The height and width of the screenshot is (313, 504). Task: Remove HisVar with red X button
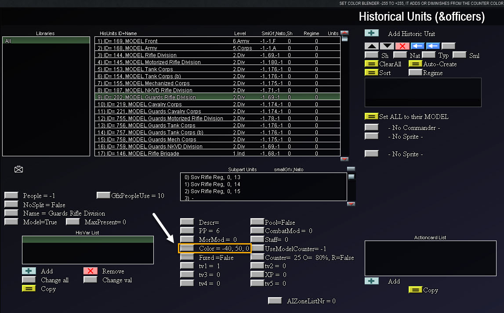pyautogui.click(x=91, y=270)
